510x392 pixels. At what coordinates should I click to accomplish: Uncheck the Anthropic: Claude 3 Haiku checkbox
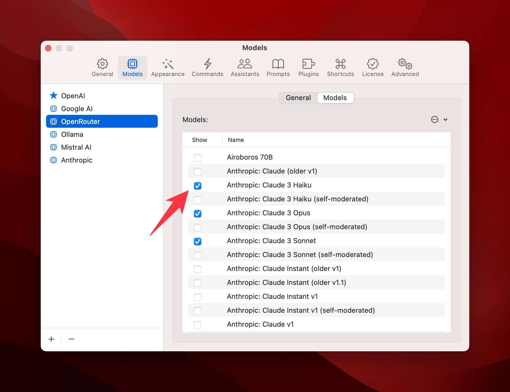coord(198,186)
